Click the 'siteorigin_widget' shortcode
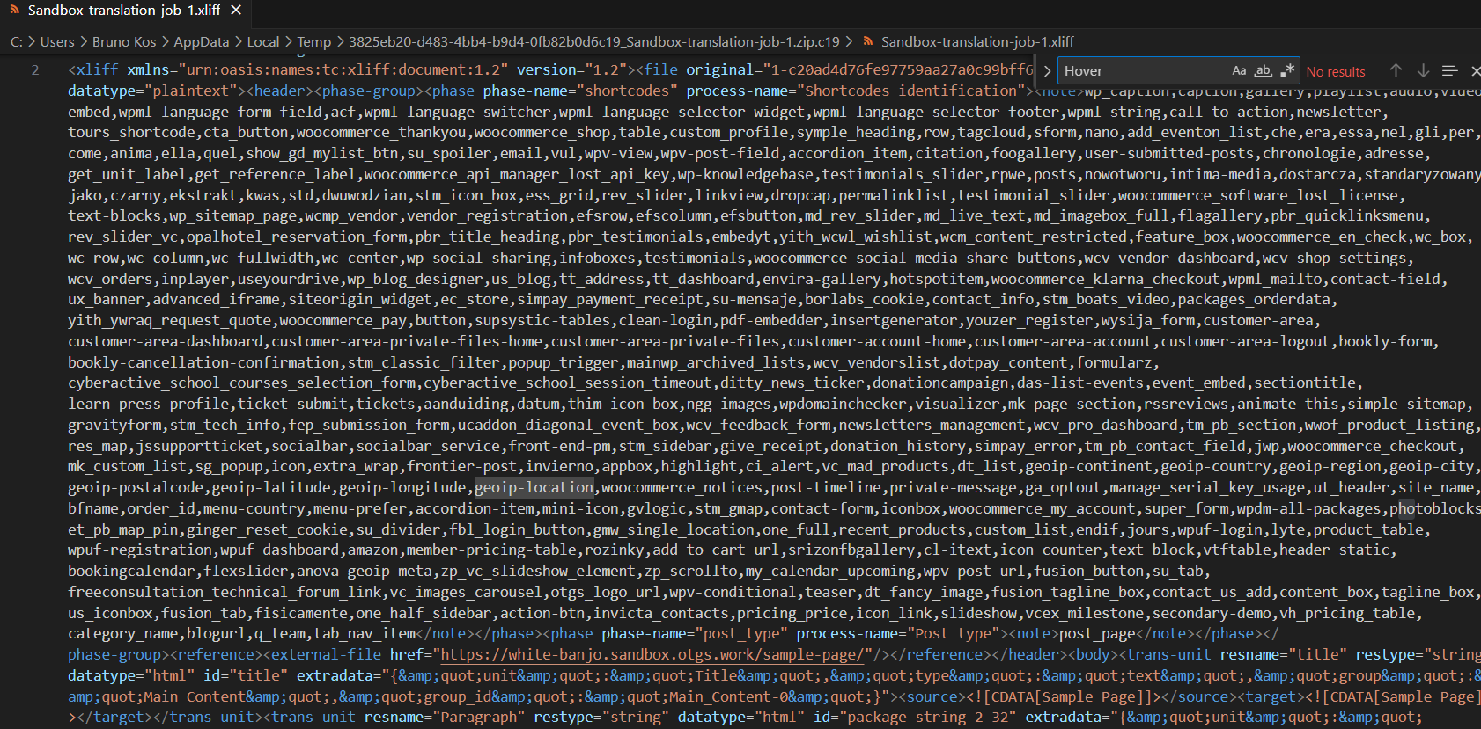Viewport: 1481px width, 729px height. point(360,299)
